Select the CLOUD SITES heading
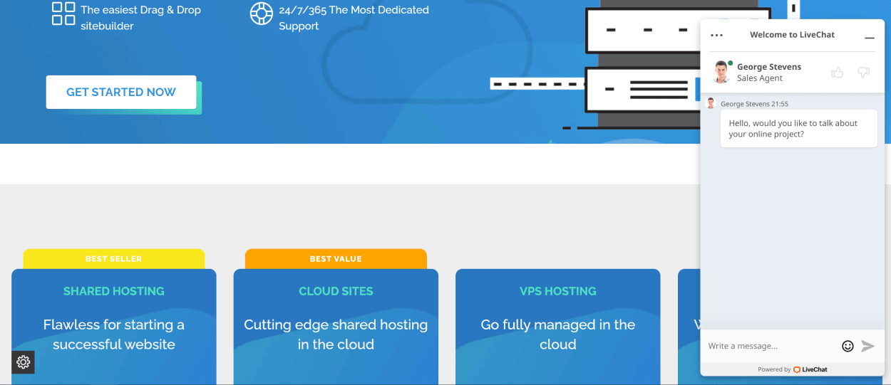891x385 pixels. point(336,291)
